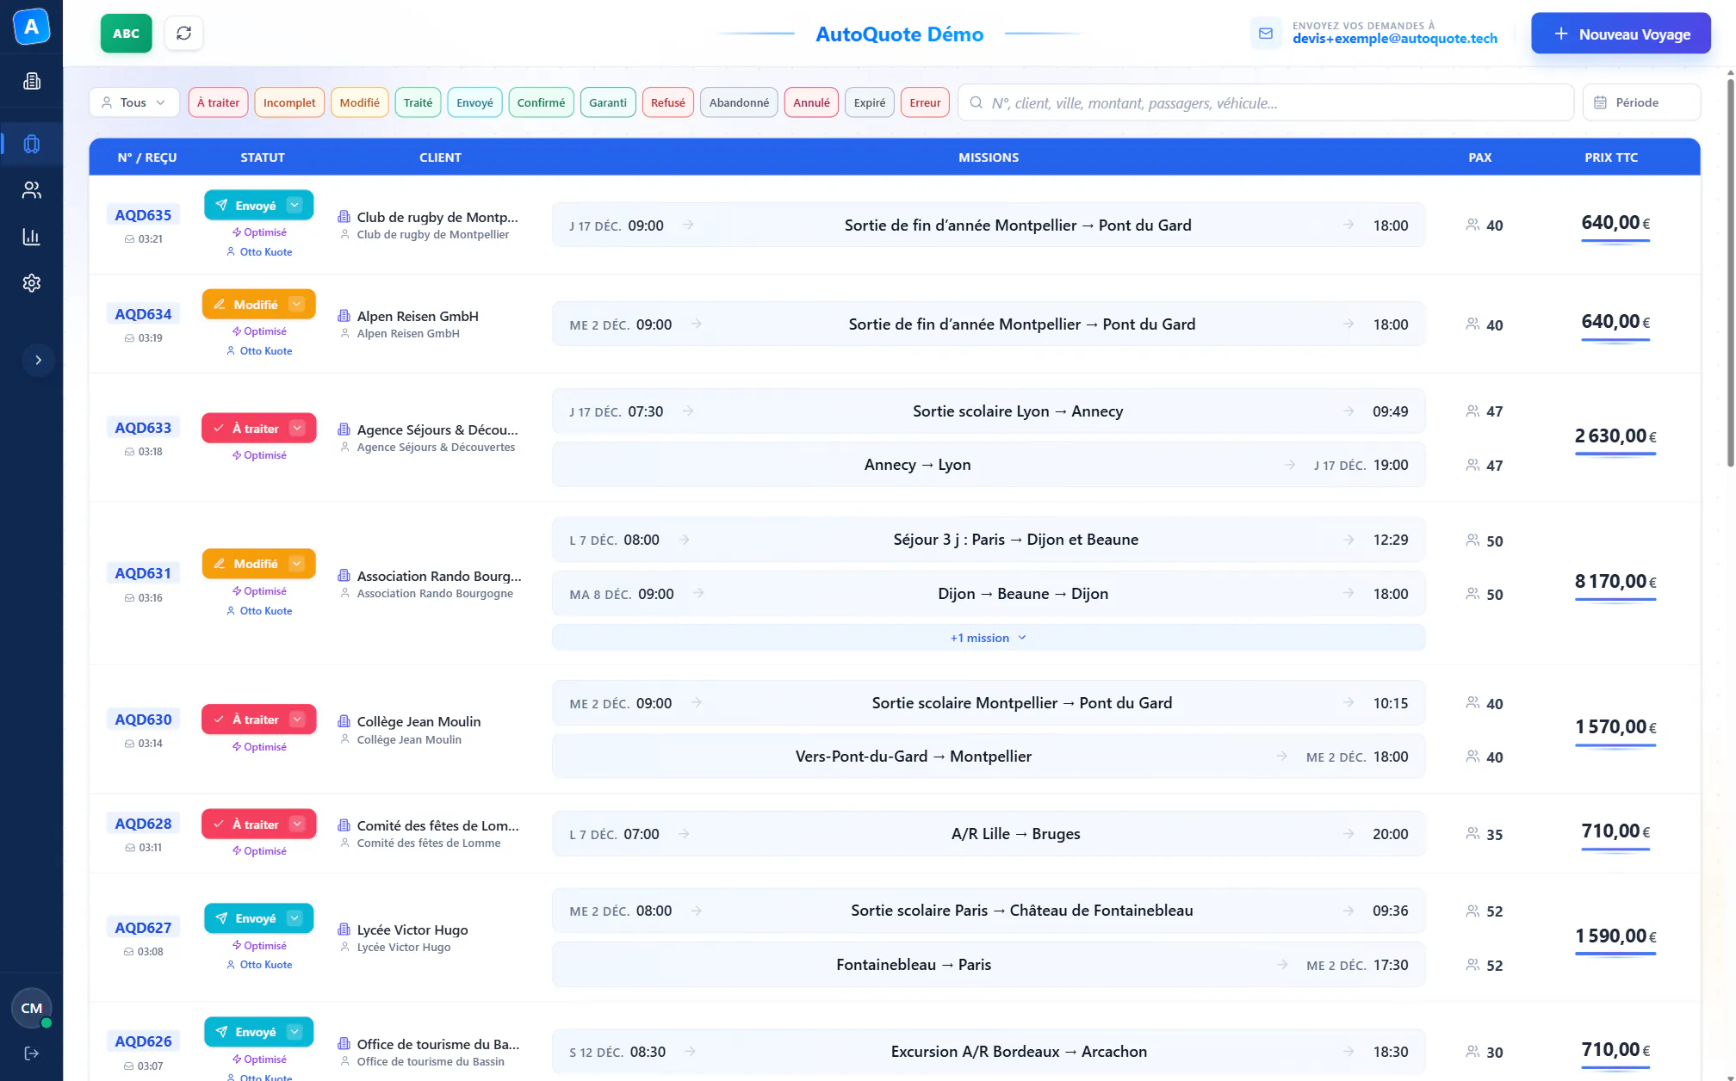Click the page vertical scrollbar
The image size is (1736, 1081).
point(1730,271)
